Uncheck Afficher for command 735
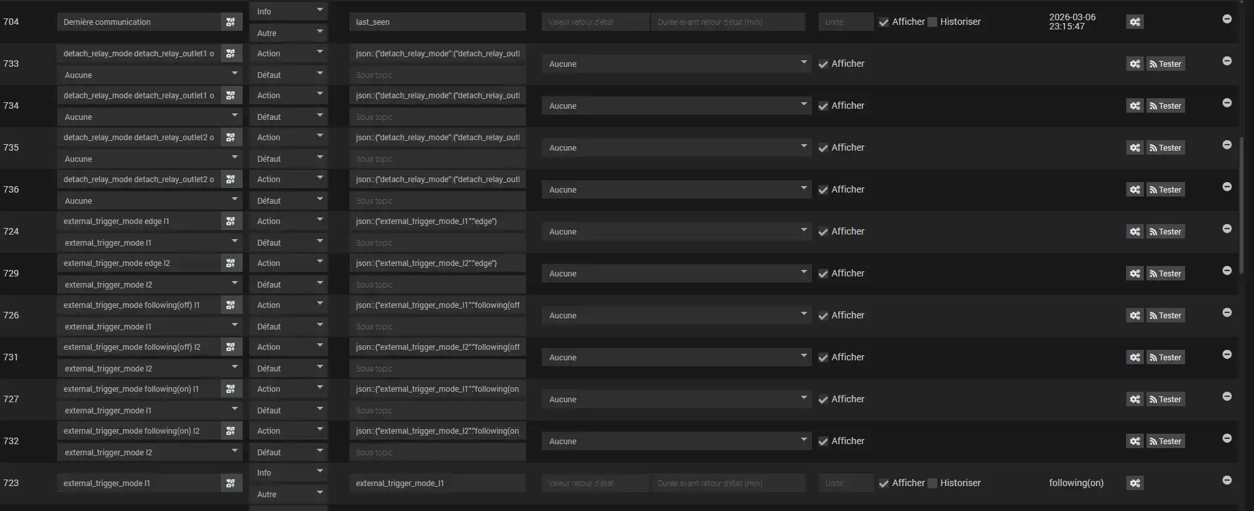Image resolution: width=1254 pixels, height=511 pixels. point(823,148)
